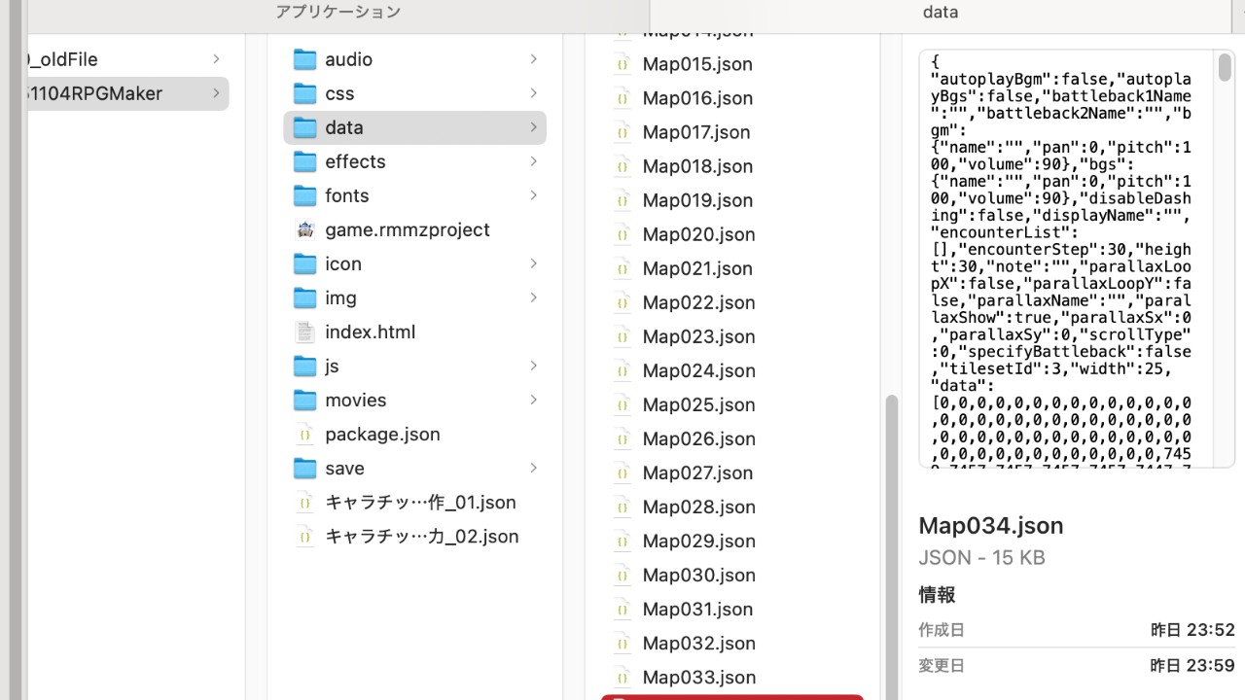Open the game.rmmzproject RPG Maker file

pyautogui.click(x=304, y=229)
